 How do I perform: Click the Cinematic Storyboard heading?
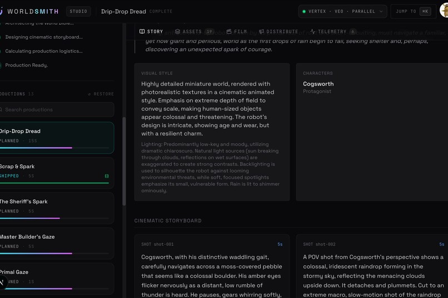(x=168, y=221)
